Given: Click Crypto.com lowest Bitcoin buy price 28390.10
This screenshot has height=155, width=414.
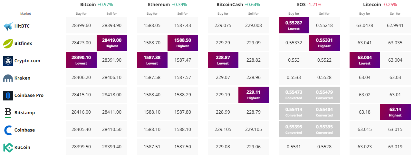Looking at the screenshot, I should tap(81, 60).
